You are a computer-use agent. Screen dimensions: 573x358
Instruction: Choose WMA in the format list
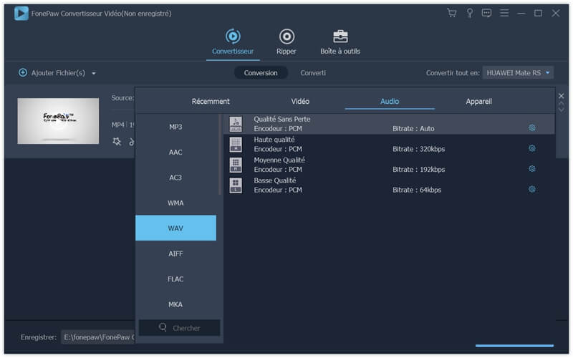[x=175, y=203]
